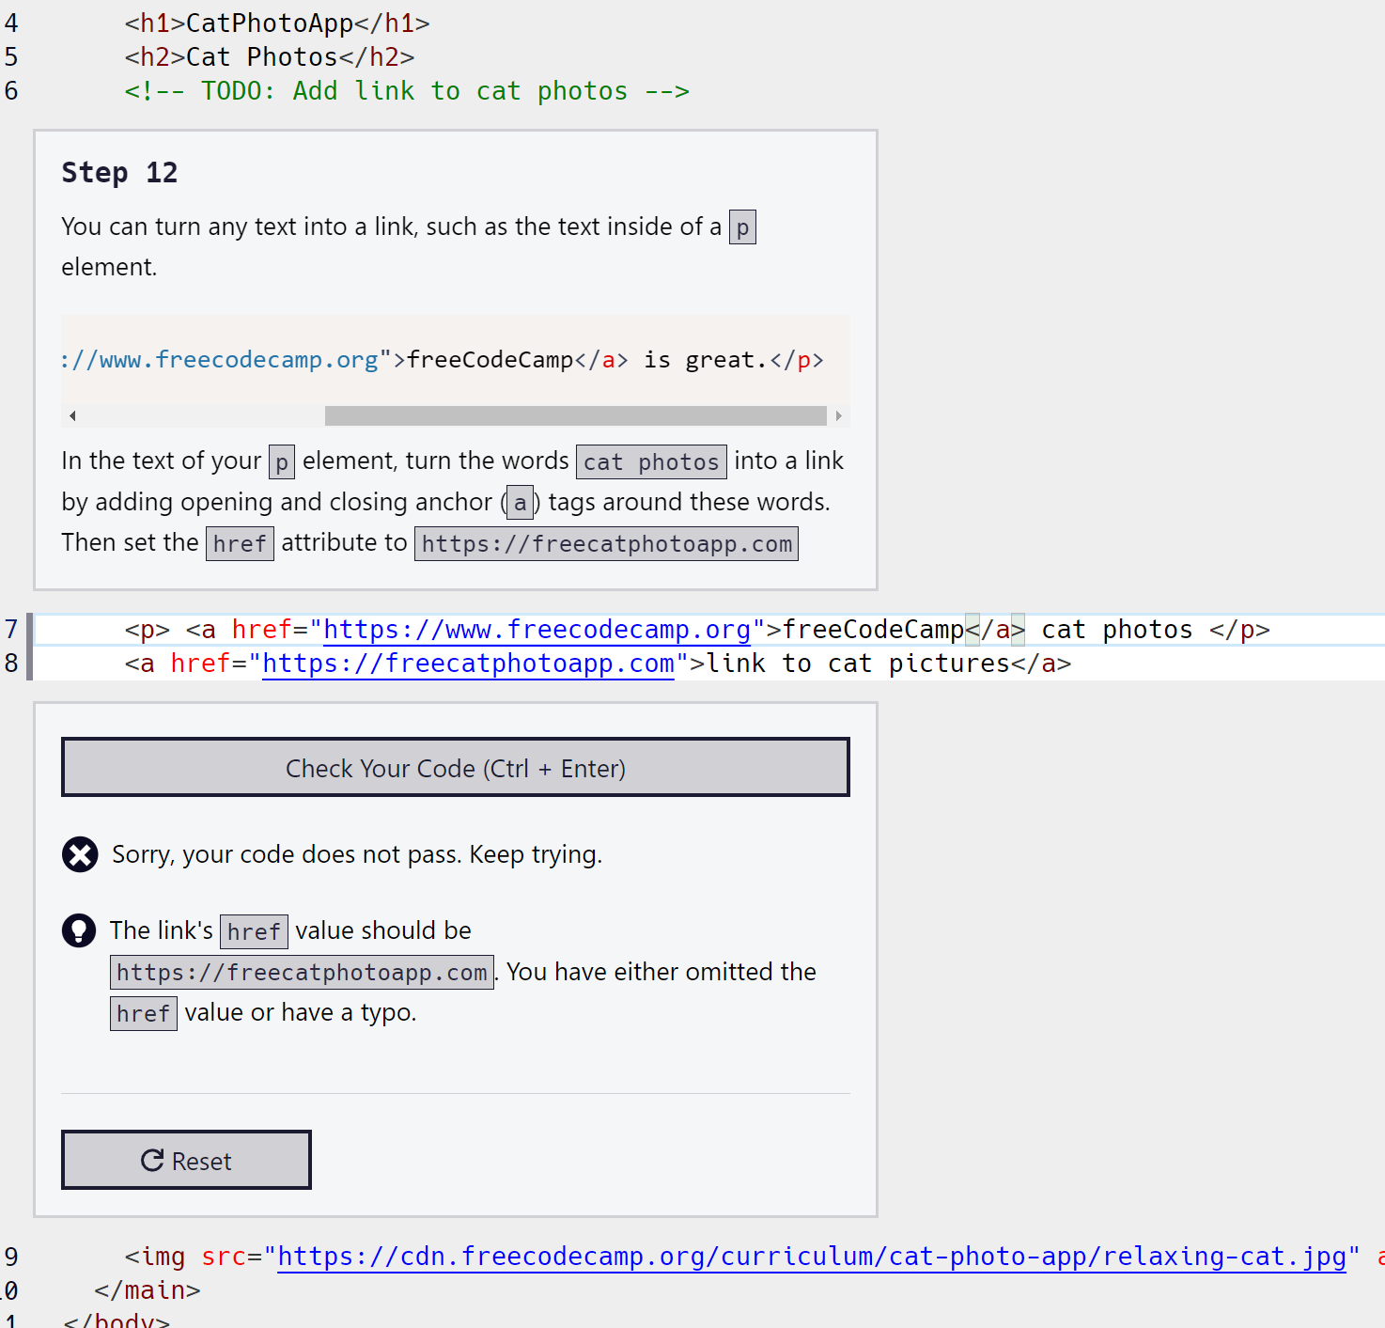
Task: Click the refresh icon inside the Reset button
Action: [152, 1160]
